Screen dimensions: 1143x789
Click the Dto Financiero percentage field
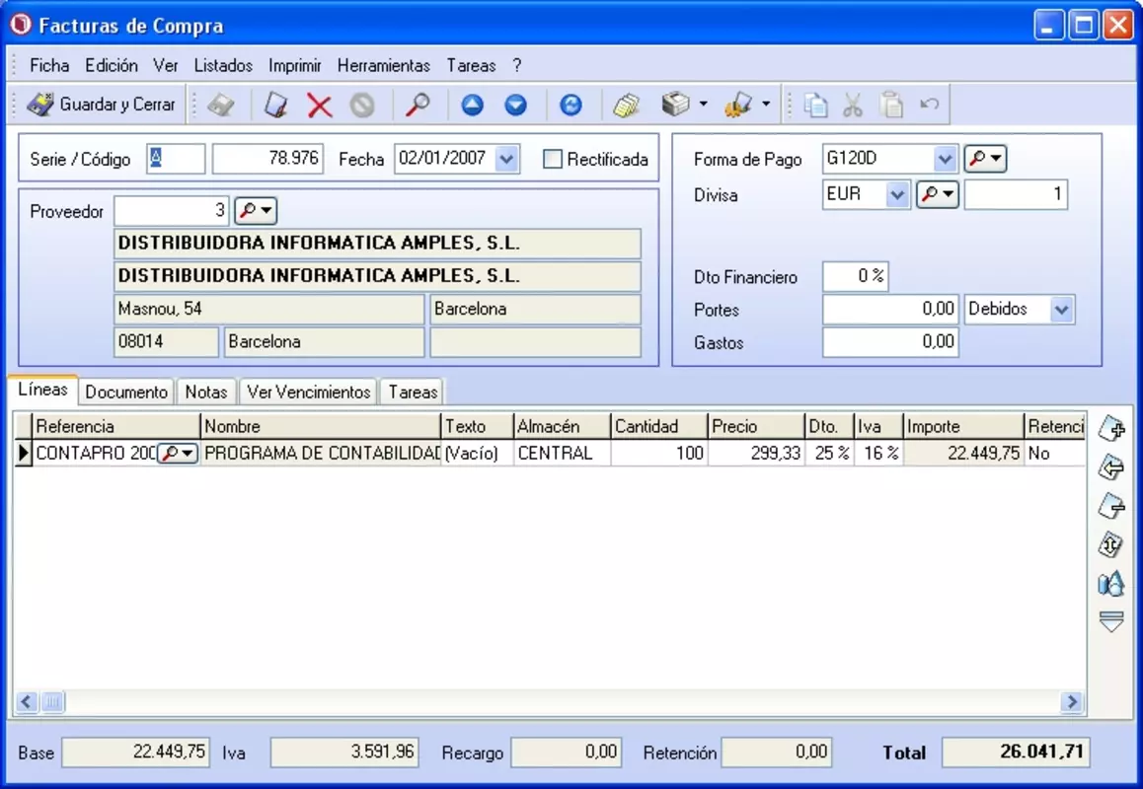tap(855, 277)
